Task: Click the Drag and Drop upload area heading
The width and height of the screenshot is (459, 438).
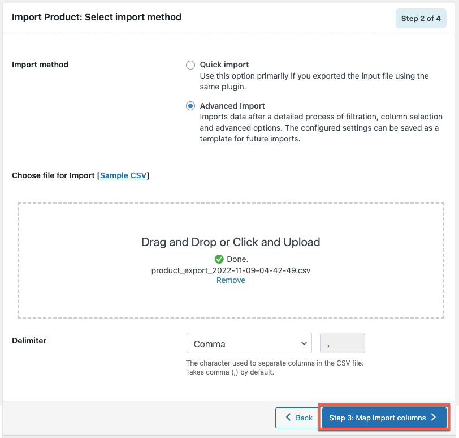Action: [x=231, y=243]
